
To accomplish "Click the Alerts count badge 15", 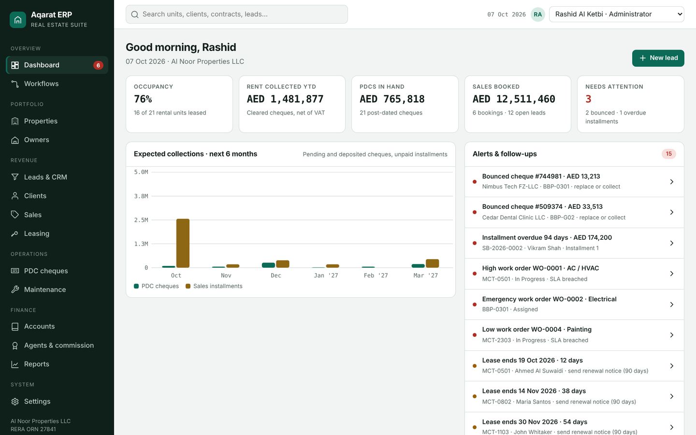I will coord(669,154).
